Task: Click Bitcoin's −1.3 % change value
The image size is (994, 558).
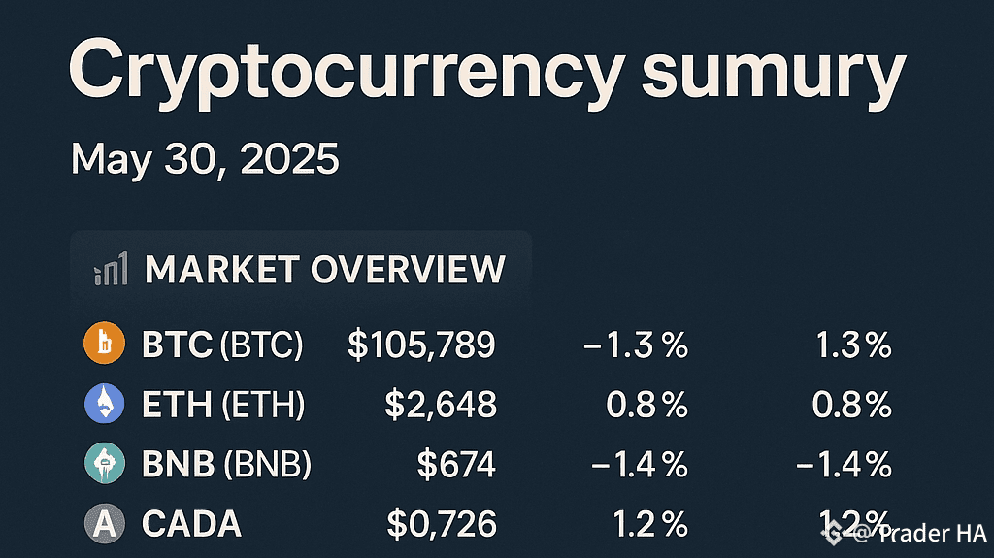Action: pyautogui.click(x=636, y=345)
